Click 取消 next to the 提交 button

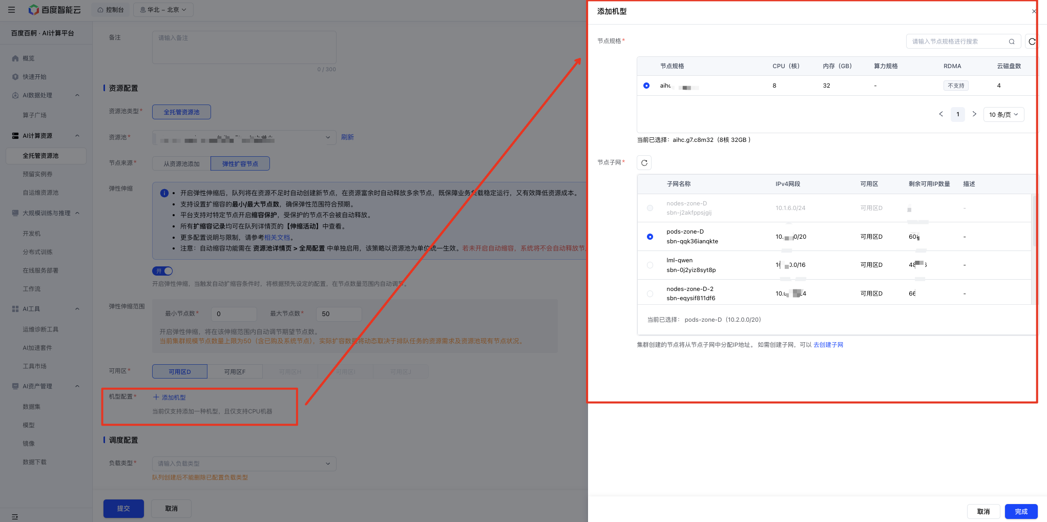171,509
